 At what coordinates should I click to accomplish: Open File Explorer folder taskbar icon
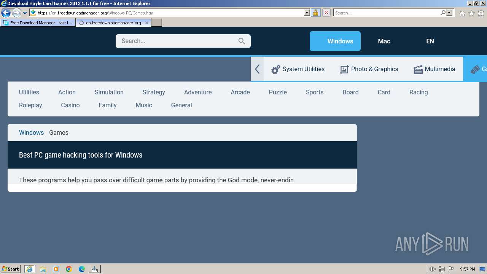(43, 269)
